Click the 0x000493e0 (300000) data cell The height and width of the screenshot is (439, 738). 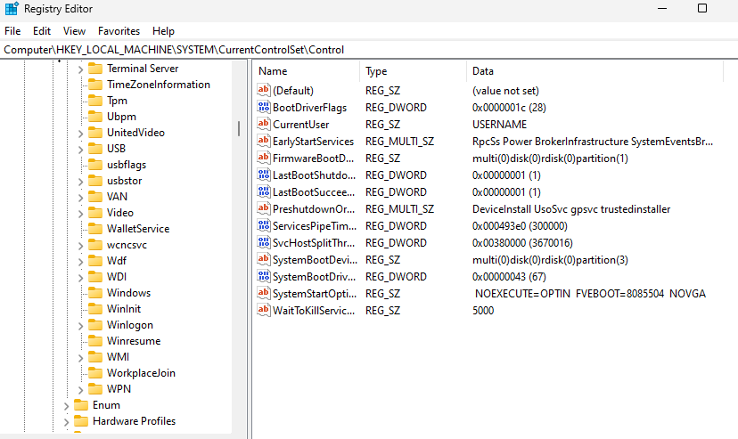click(520, 226)
